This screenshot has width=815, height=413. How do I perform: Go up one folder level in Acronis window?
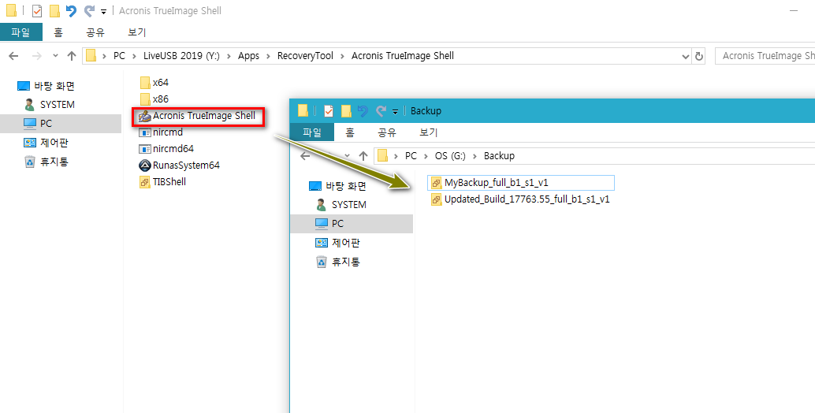tap(72, 56)
